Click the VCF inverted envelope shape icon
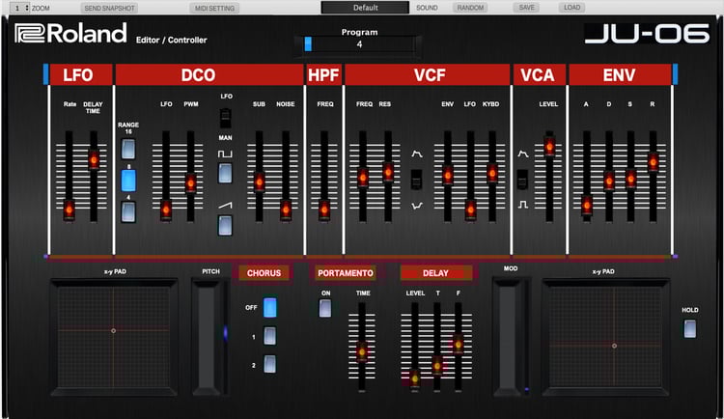Image resolution: width=724 pixels, height=419 pixels. [x=416, y=206]
